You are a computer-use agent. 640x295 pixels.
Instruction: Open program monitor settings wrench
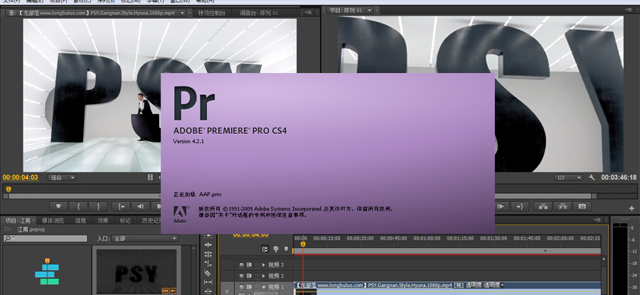click(x=592, y=177)
